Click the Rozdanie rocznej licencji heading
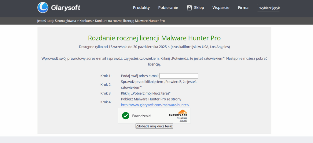 pos(154,38)
